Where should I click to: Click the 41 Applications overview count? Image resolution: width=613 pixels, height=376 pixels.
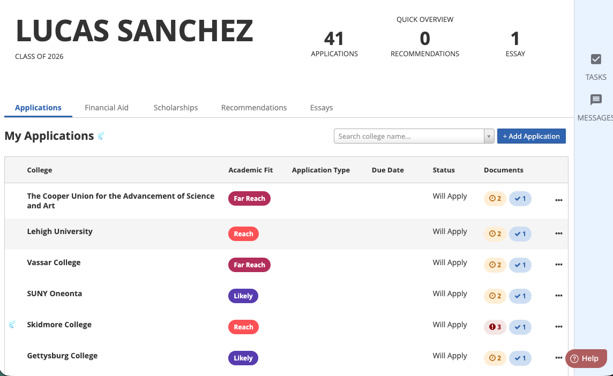coord(334,44)
